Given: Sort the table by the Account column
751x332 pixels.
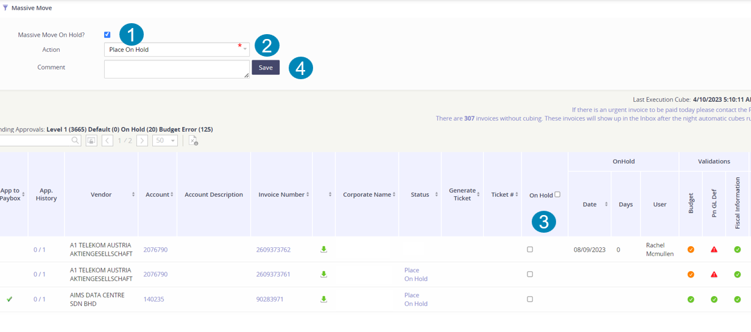Looking at the screenshot, I should coord(172,195).
